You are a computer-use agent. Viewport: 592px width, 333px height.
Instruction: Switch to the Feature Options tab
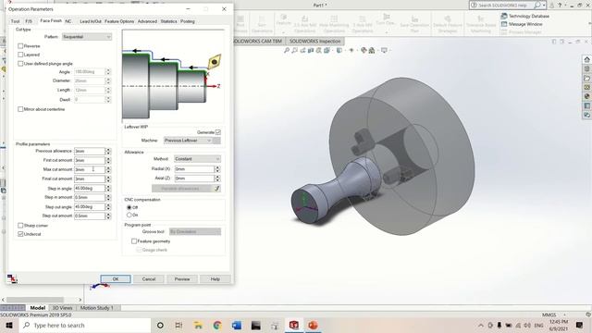(119, 21)
